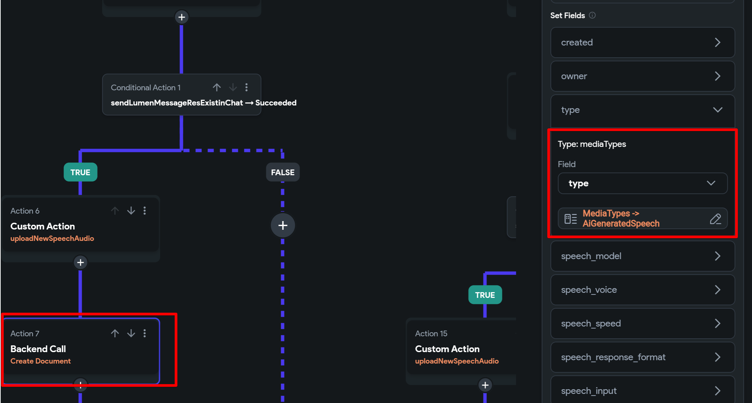
Task: Click the FALSE branch label
Action: click(283, 172)
